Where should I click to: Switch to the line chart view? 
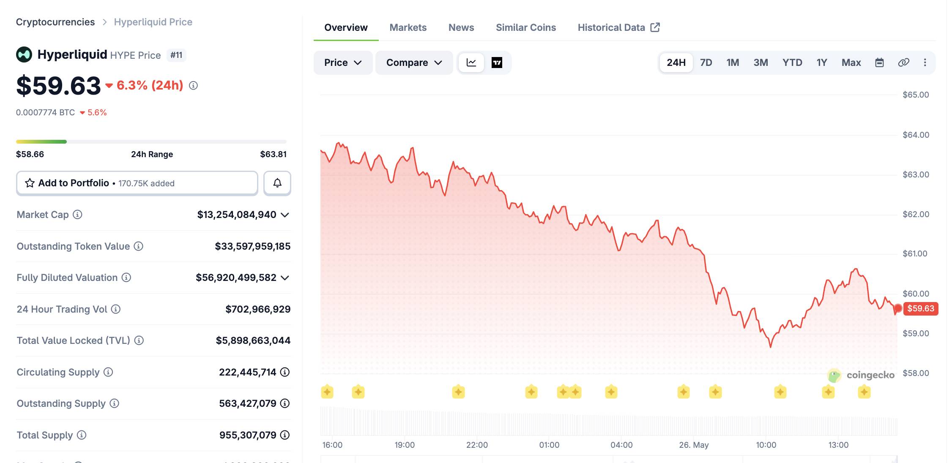(x=471, y=63)
